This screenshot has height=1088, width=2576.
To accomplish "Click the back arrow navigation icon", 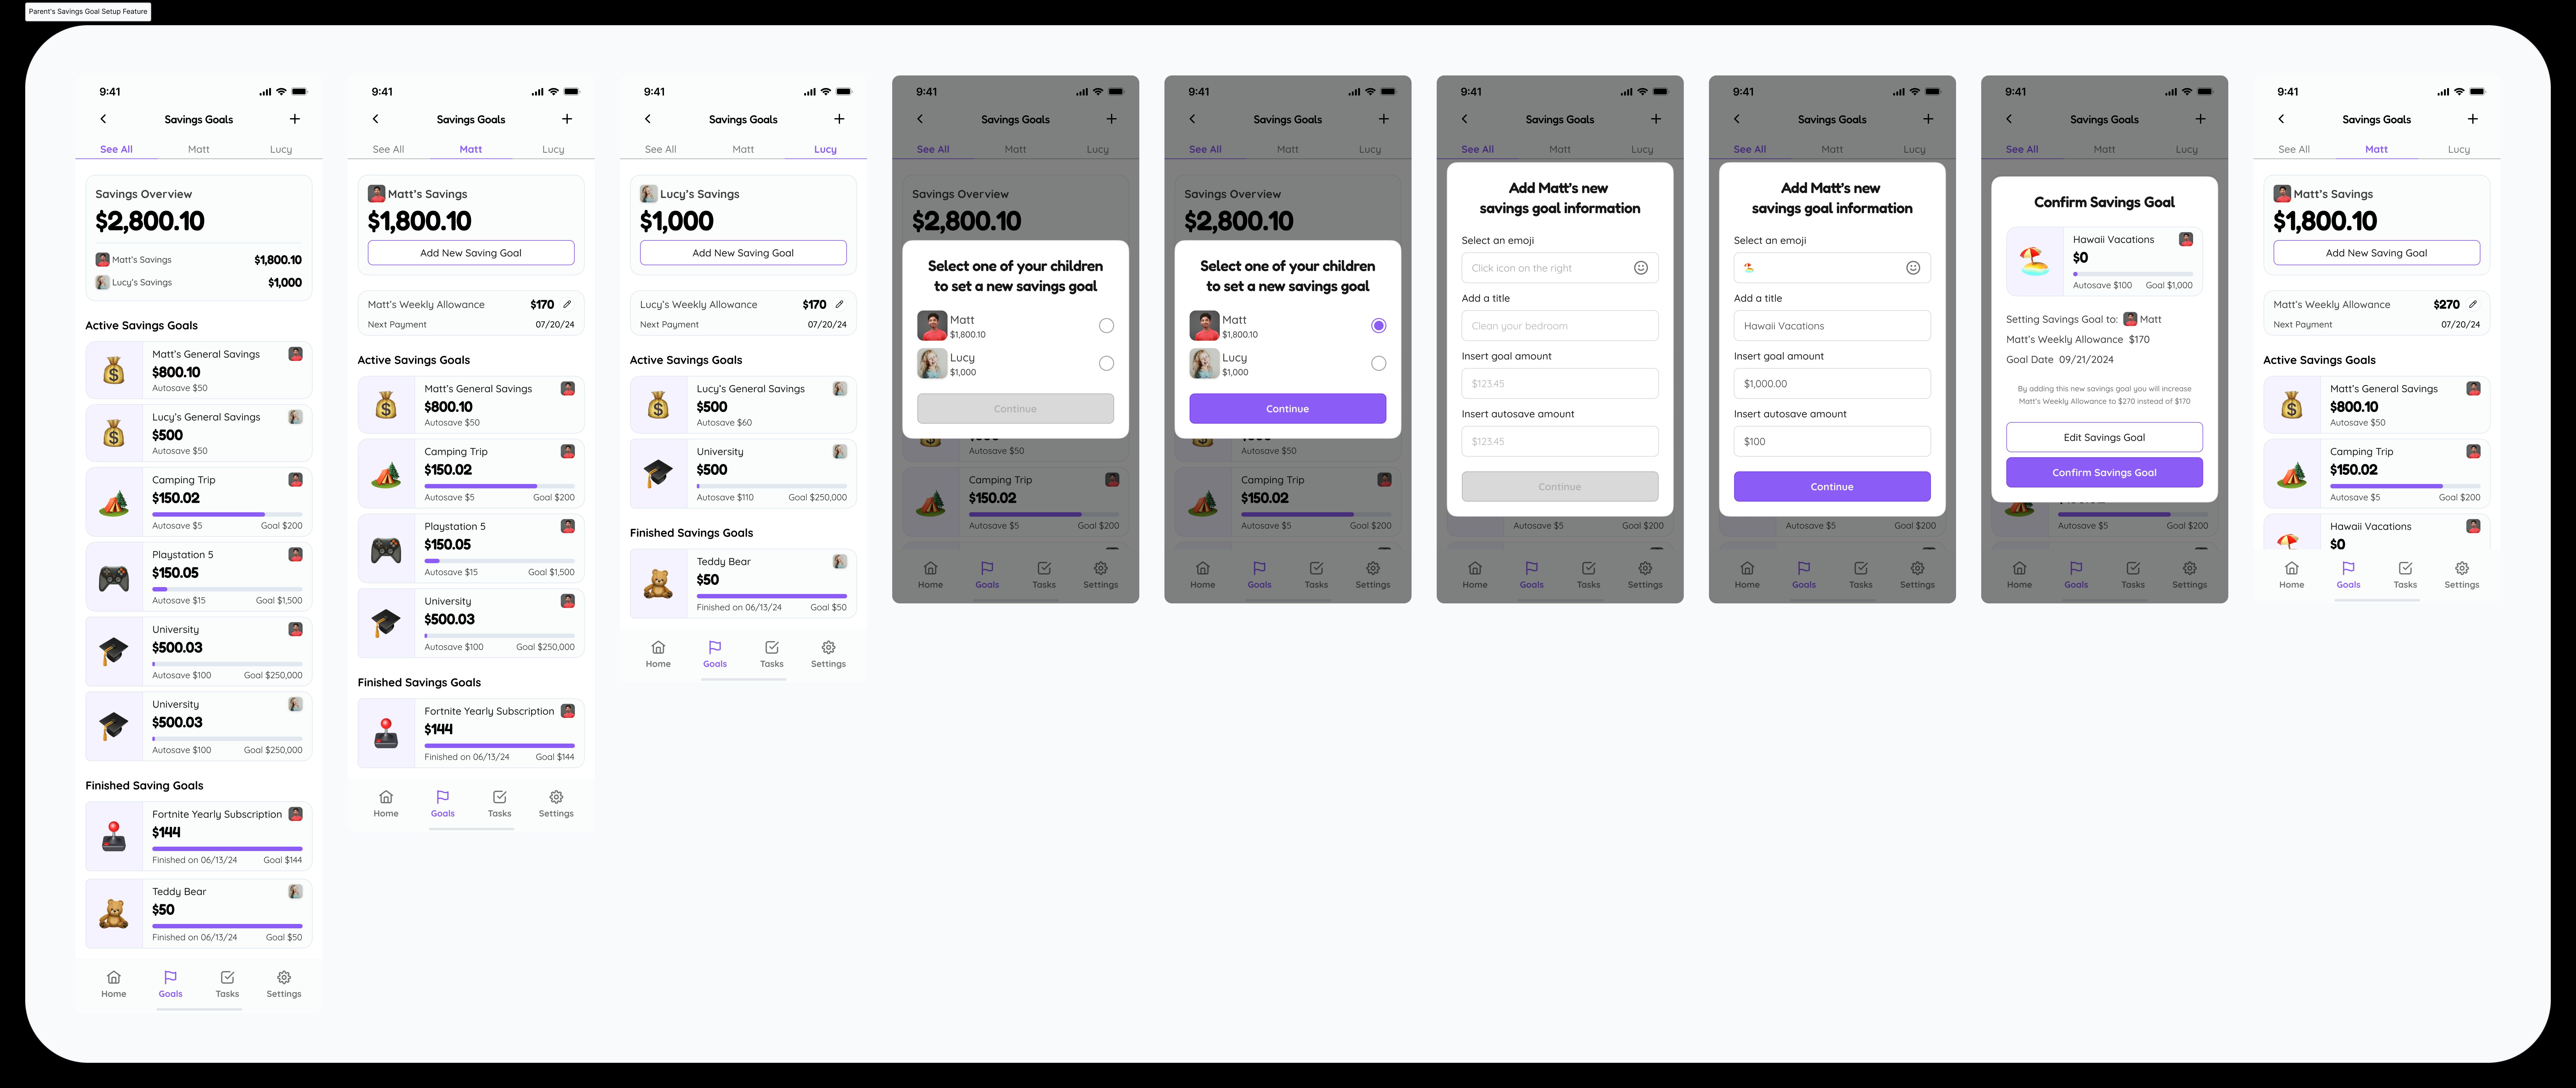I will coord(103,118).
